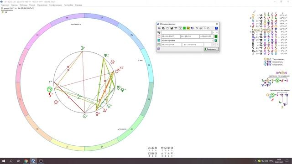
Task: Click the red Mars glyph on the chart
Action: (117, 71)
